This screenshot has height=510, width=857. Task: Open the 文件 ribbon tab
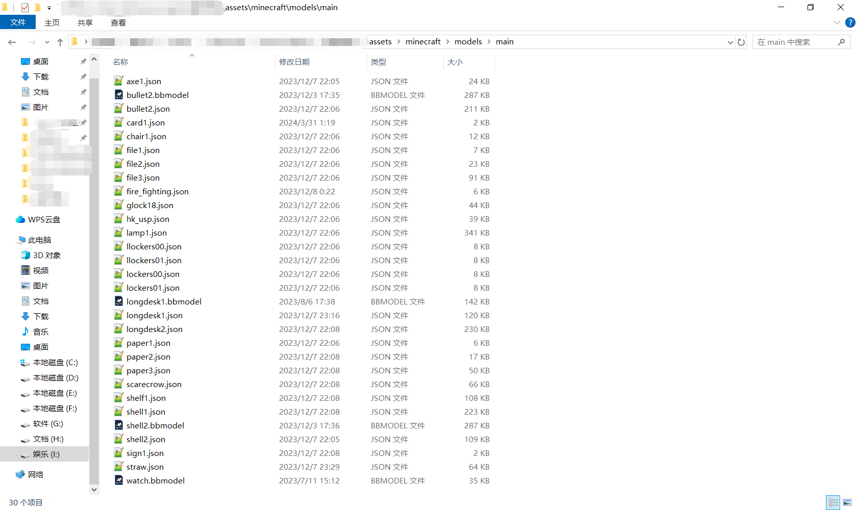[18, 22]
